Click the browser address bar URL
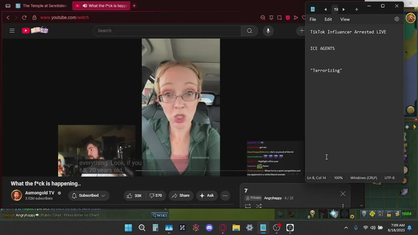Image resolution: width=418 pixels, height=235 pixels. coord(65,18)
